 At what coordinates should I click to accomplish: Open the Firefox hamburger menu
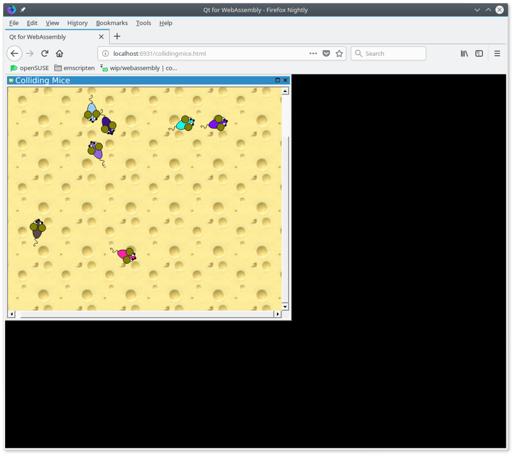pos(498,53)
